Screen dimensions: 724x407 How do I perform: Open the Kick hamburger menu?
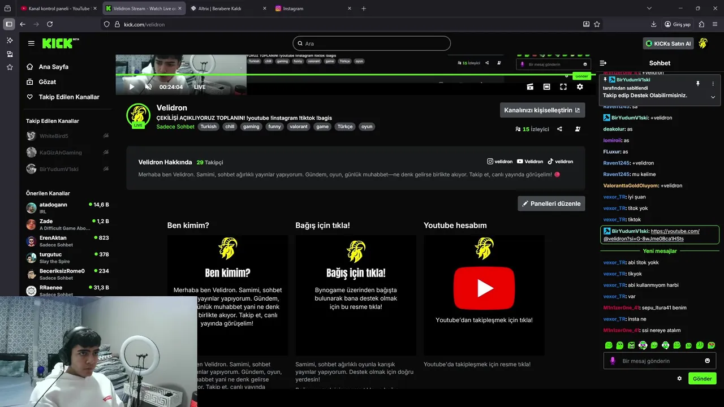tap(31, 44)
